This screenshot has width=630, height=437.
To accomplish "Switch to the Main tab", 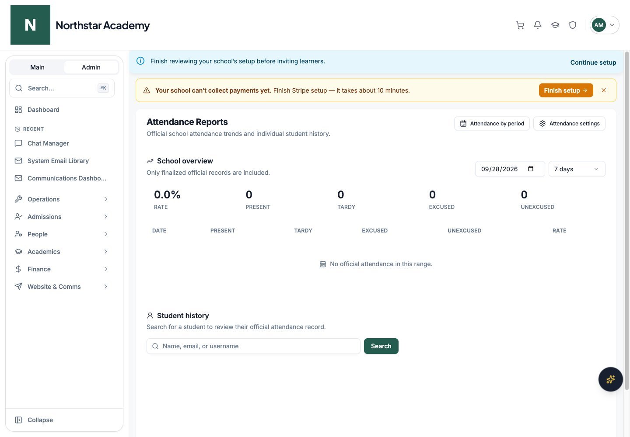I will [x=37, y=67].
